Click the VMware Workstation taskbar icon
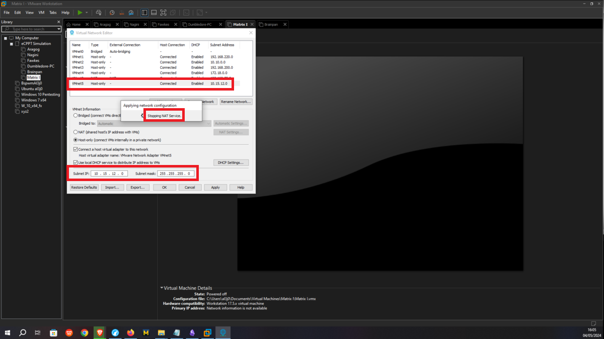This screenshot has height=339, width=604. coord(207,333)
